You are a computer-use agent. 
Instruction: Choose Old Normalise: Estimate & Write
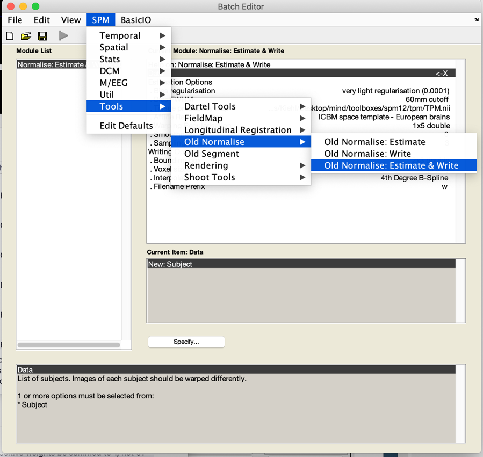coord(394,165)
